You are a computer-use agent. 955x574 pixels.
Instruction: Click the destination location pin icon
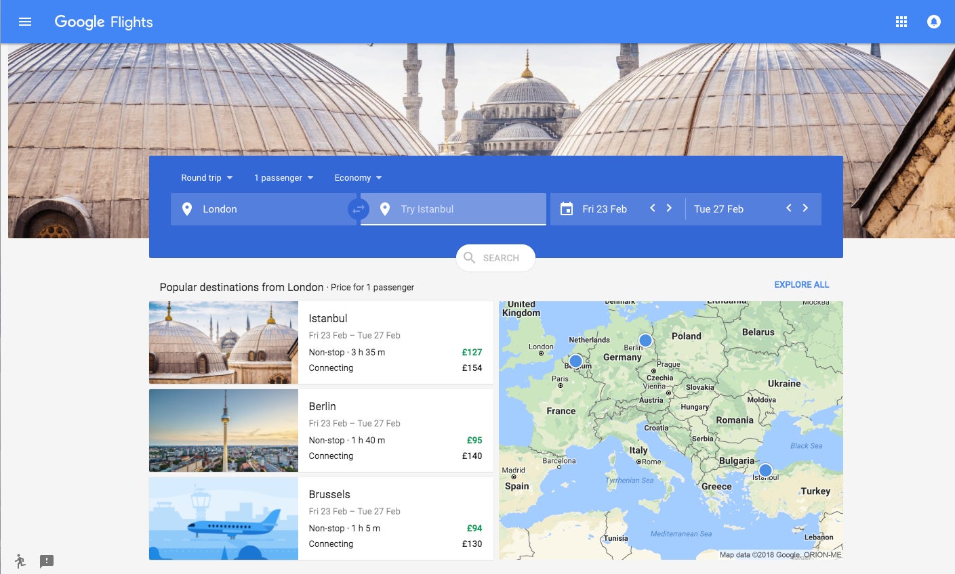385,209
